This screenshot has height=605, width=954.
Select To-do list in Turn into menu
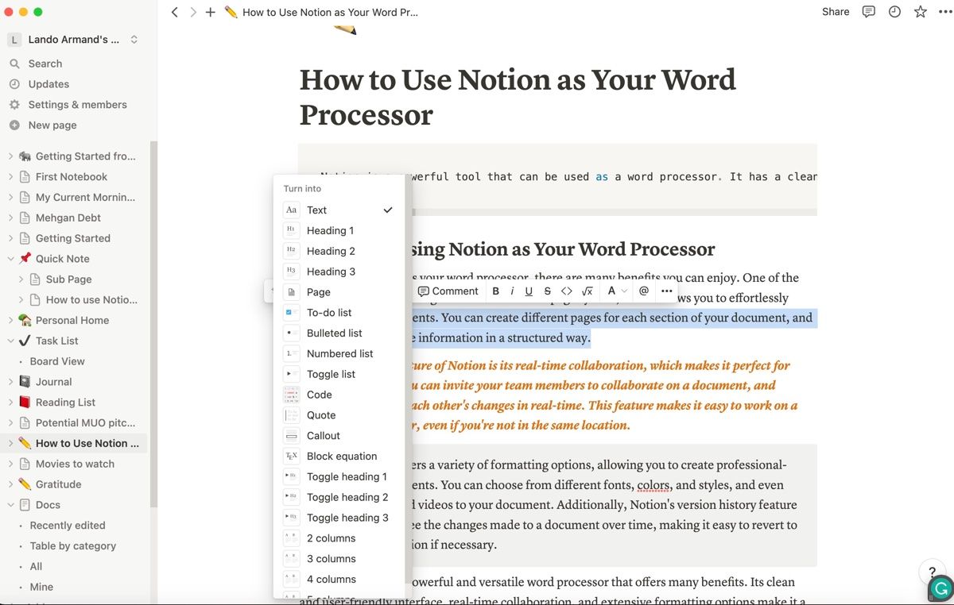[x=329, y=313]
